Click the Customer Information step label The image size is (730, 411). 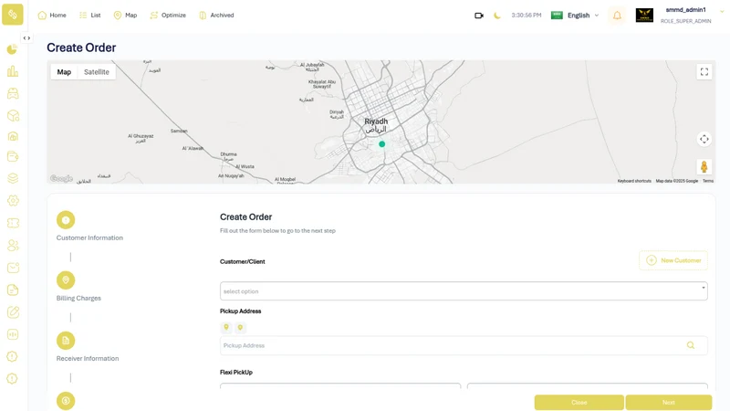pos(89,237)
